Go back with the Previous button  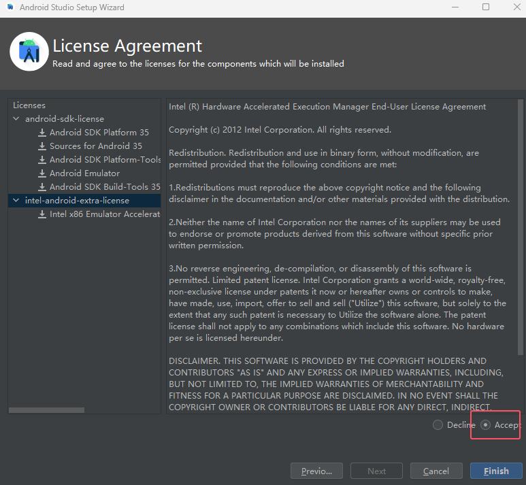click(316, 471)
